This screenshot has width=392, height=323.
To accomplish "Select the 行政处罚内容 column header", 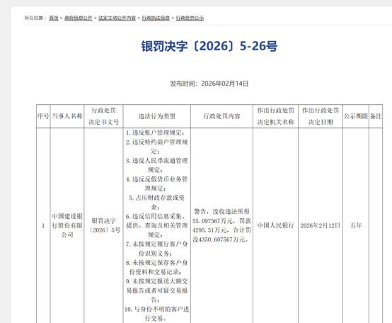I will (221, 116).
